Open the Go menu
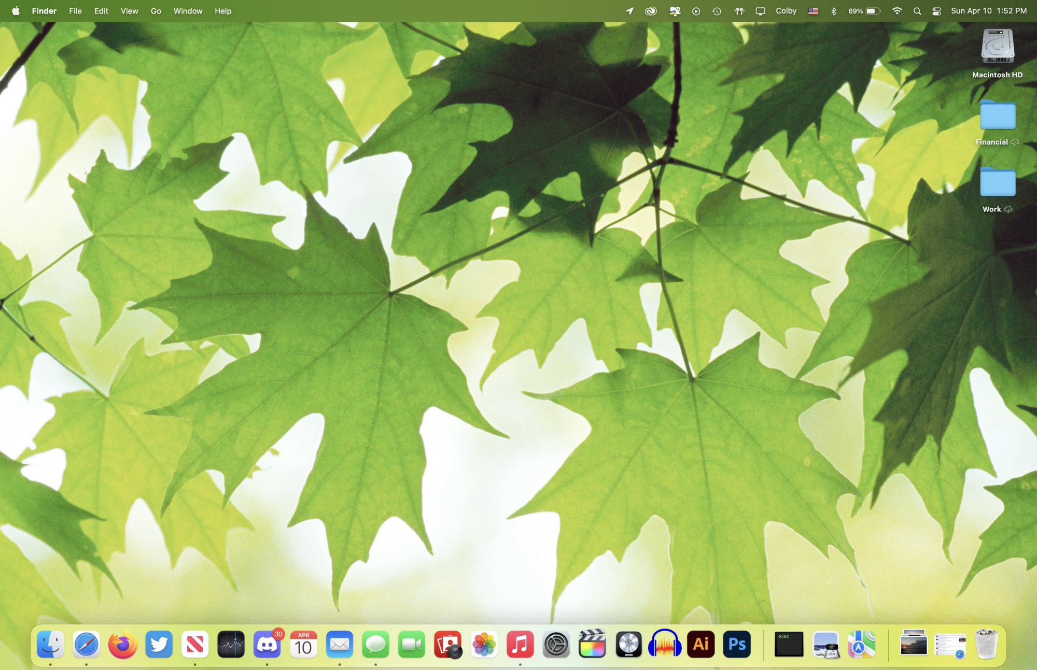The width and height of the screenshot is (1037, 670). point(156,11)
